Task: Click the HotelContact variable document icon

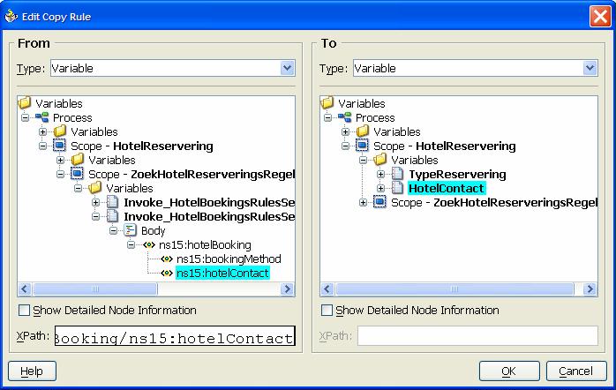Action: coord(397,188)
